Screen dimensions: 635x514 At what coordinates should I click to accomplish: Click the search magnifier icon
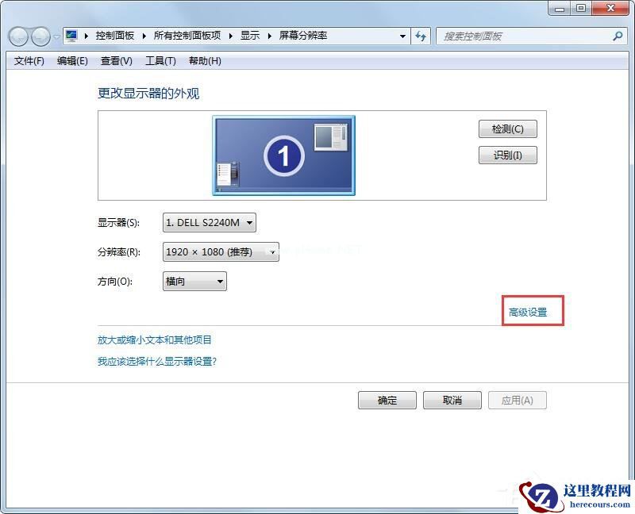pos(618,36)
